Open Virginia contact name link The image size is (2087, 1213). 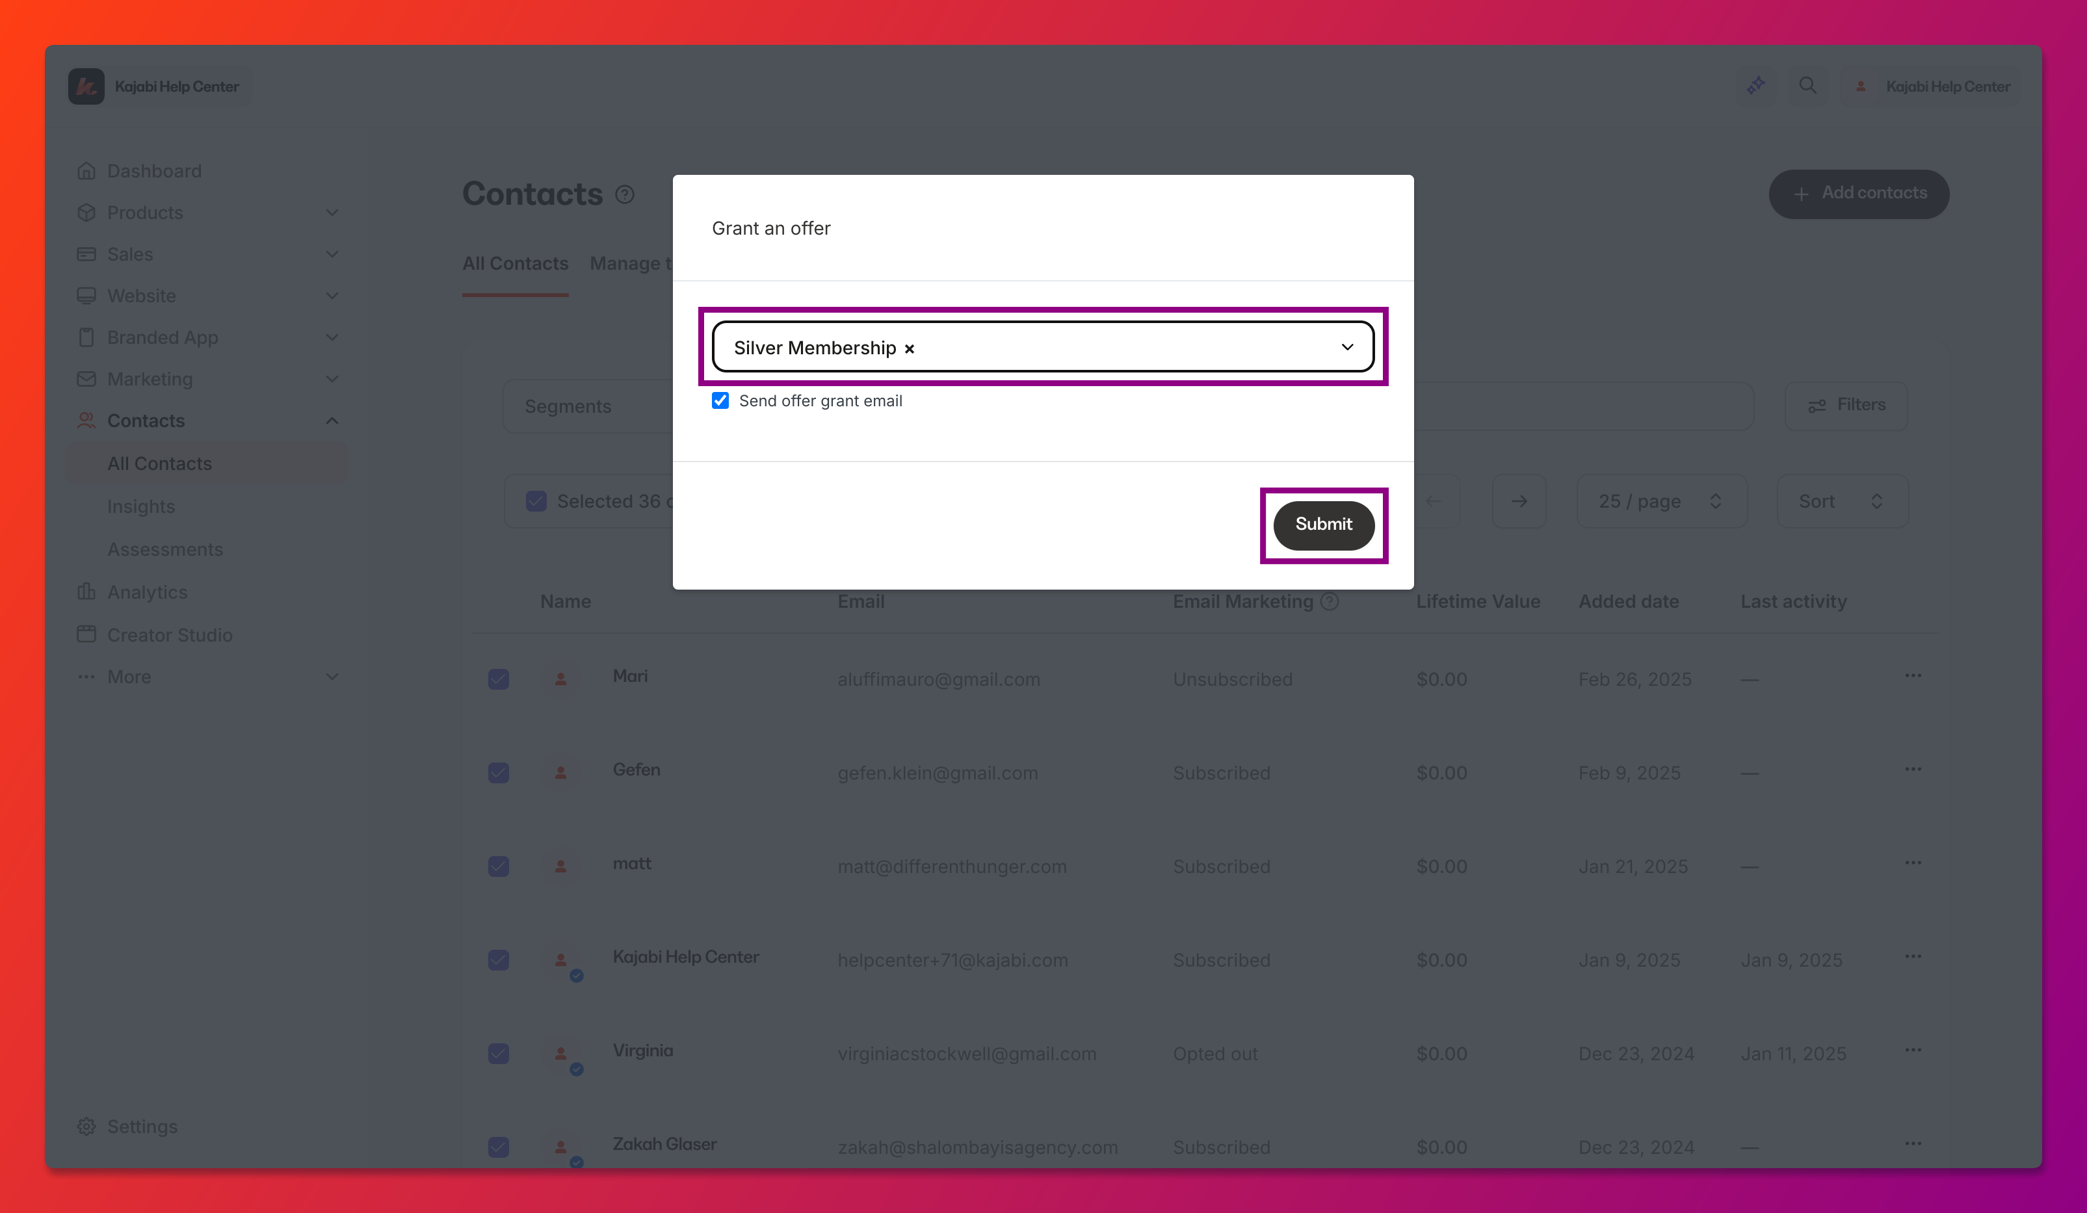(x=642, y=1050)
